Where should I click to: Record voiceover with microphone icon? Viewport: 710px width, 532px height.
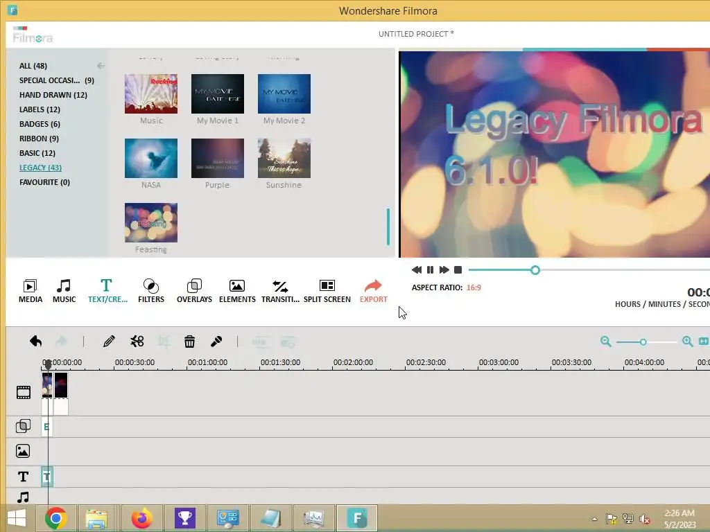point(216,341)
